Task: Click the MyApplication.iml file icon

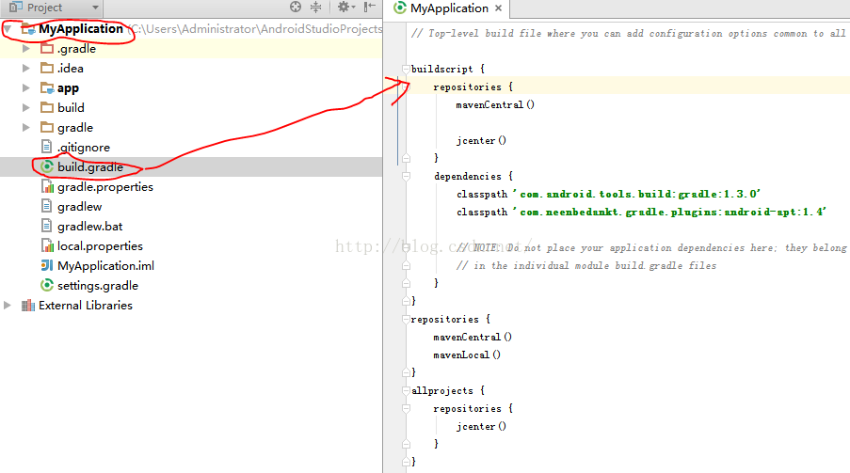Action: [47, 265]
